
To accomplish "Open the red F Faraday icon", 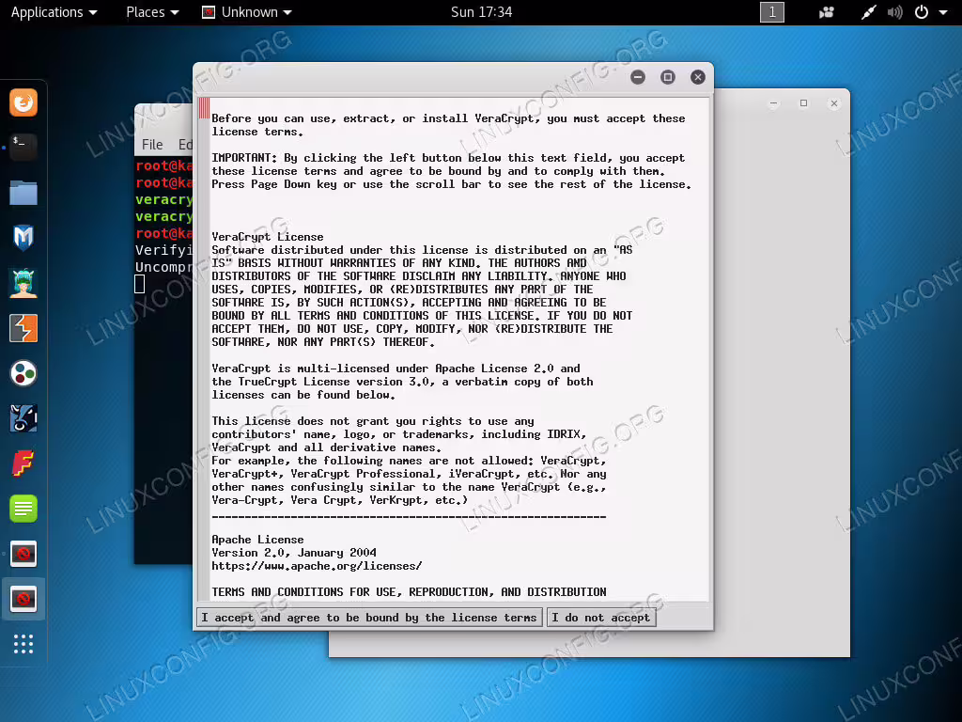I will (x=23, y=463).
